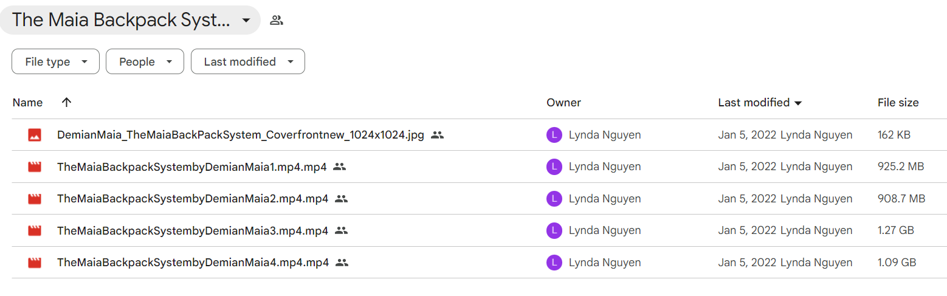Click the shared icon next to DemianMaia1.mp4.mp4

340,167
